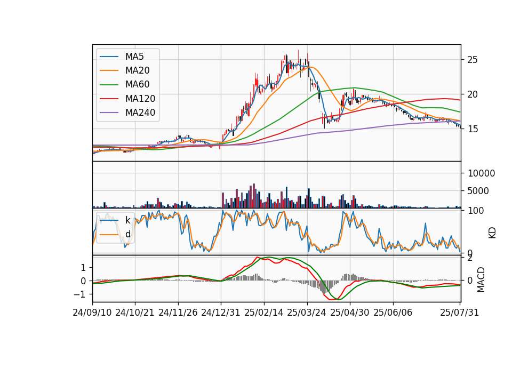Click the 24/12/31 date tick label
Screen dimensions: 512x368
[221, 313]
